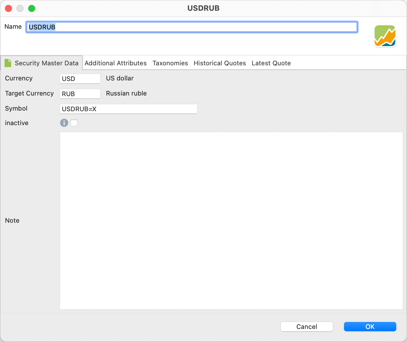Screen dimensions: 407x342
Task: Click the info icon beside inactive
Action: coord(64,123)
